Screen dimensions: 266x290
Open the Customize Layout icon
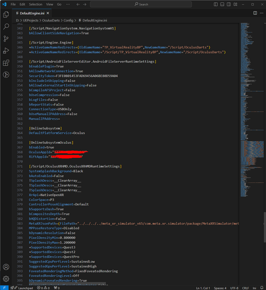click(235, 4)
